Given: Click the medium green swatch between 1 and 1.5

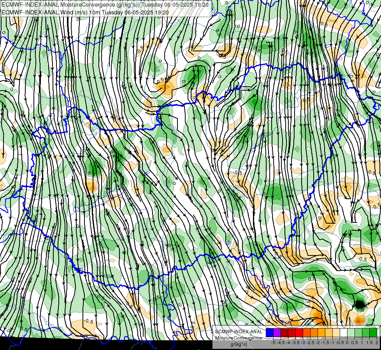Looking at the screenshot, I should (x=366, y=332).
